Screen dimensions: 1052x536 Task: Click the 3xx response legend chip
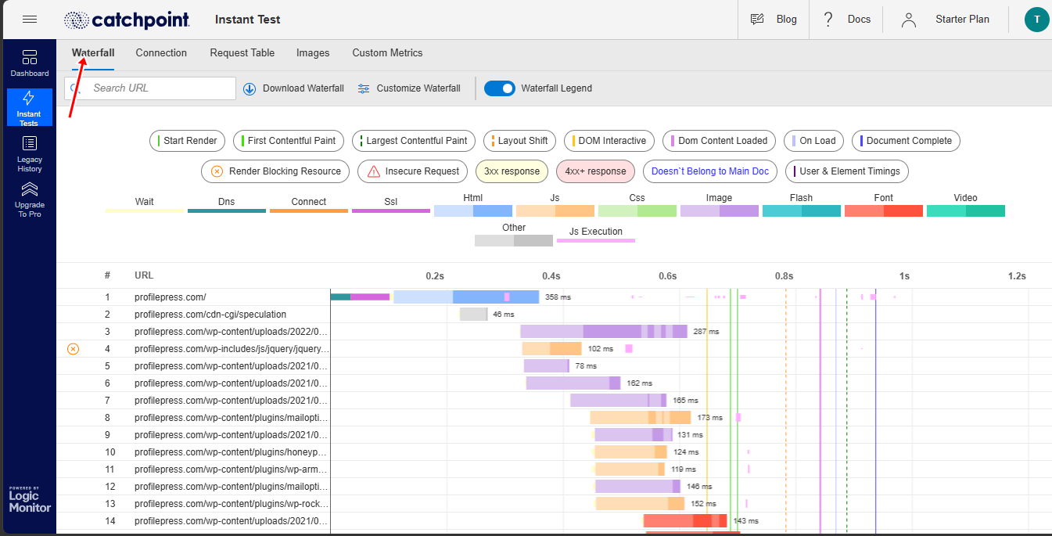point(512,171)
